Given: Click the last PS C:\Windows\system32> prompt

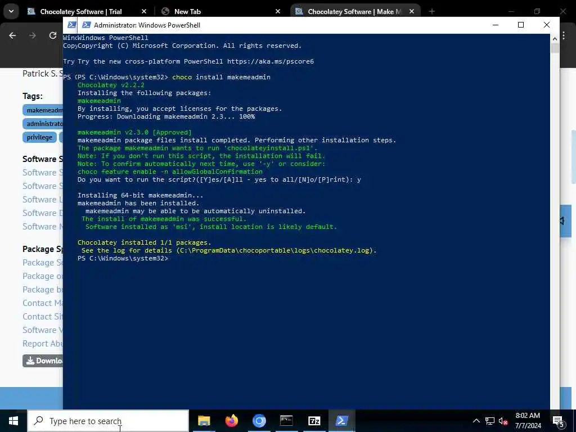Looking at the screenshot, I should point(123,258).
